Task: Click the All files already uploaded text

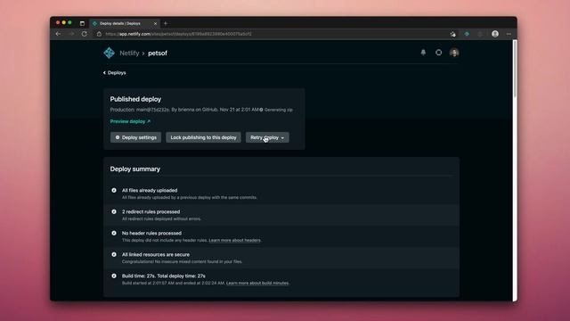Action: 150,190
